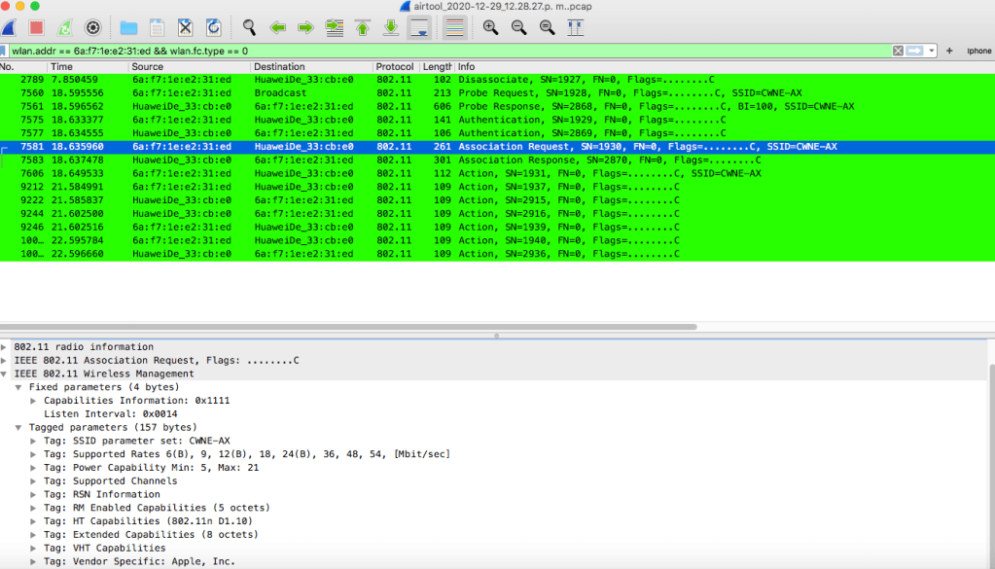Sort packets by the Protocol column
995x569 pixels.
[395, 66]
